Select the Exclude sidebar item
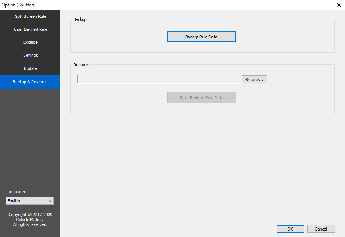The image size is (345, 237). (30, 42)
